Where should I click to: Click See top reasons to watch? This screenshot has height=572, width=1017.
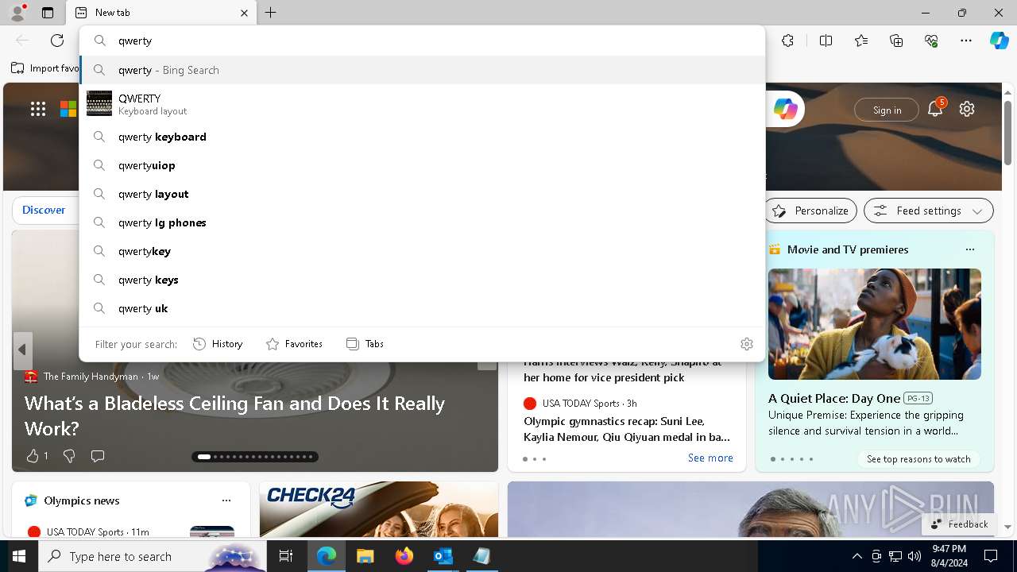[918, 458]
